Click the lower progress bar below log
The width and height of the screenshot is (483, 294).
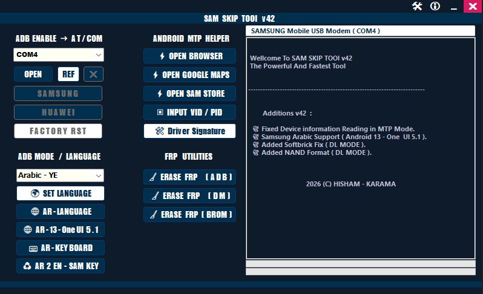(x=361, y=272)
